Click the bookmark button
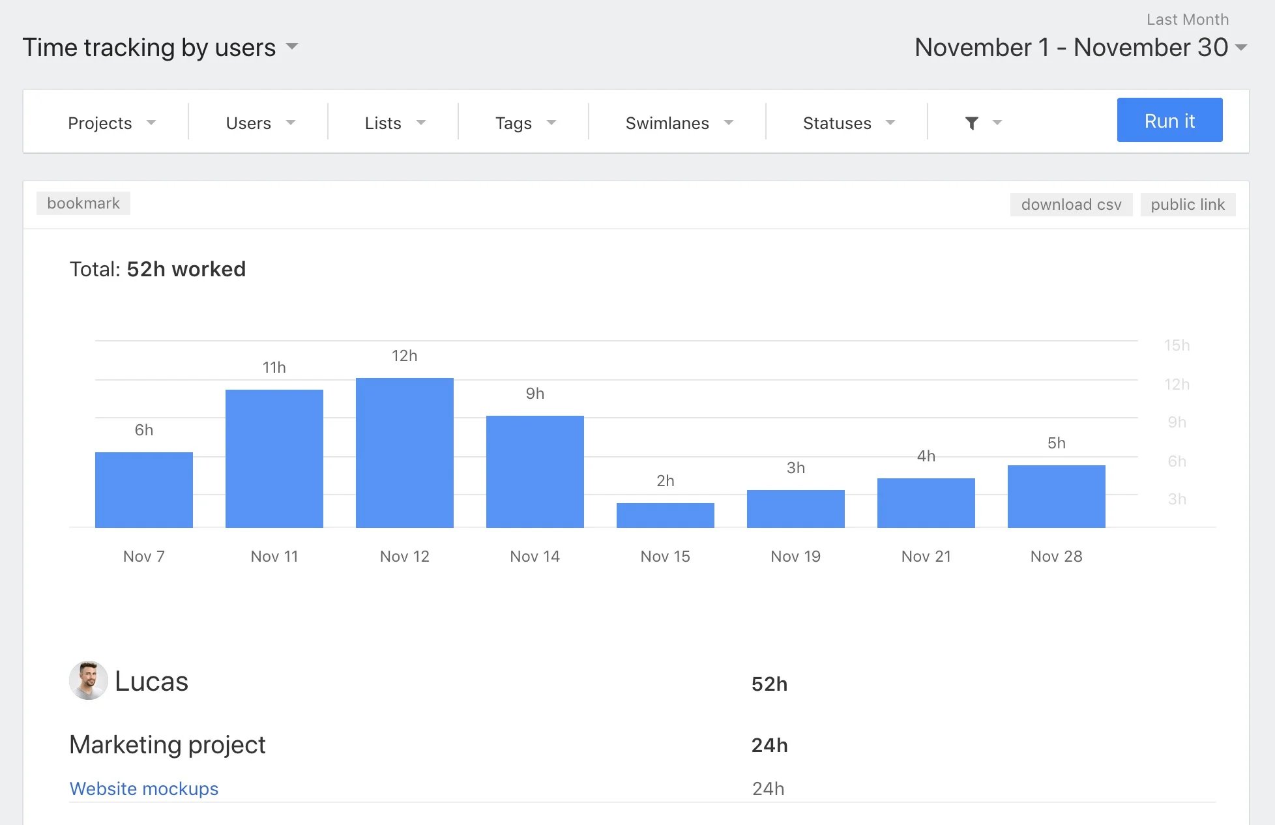Image resolution: width=1275 pixels, height=825 pixels. click(83, 203)
